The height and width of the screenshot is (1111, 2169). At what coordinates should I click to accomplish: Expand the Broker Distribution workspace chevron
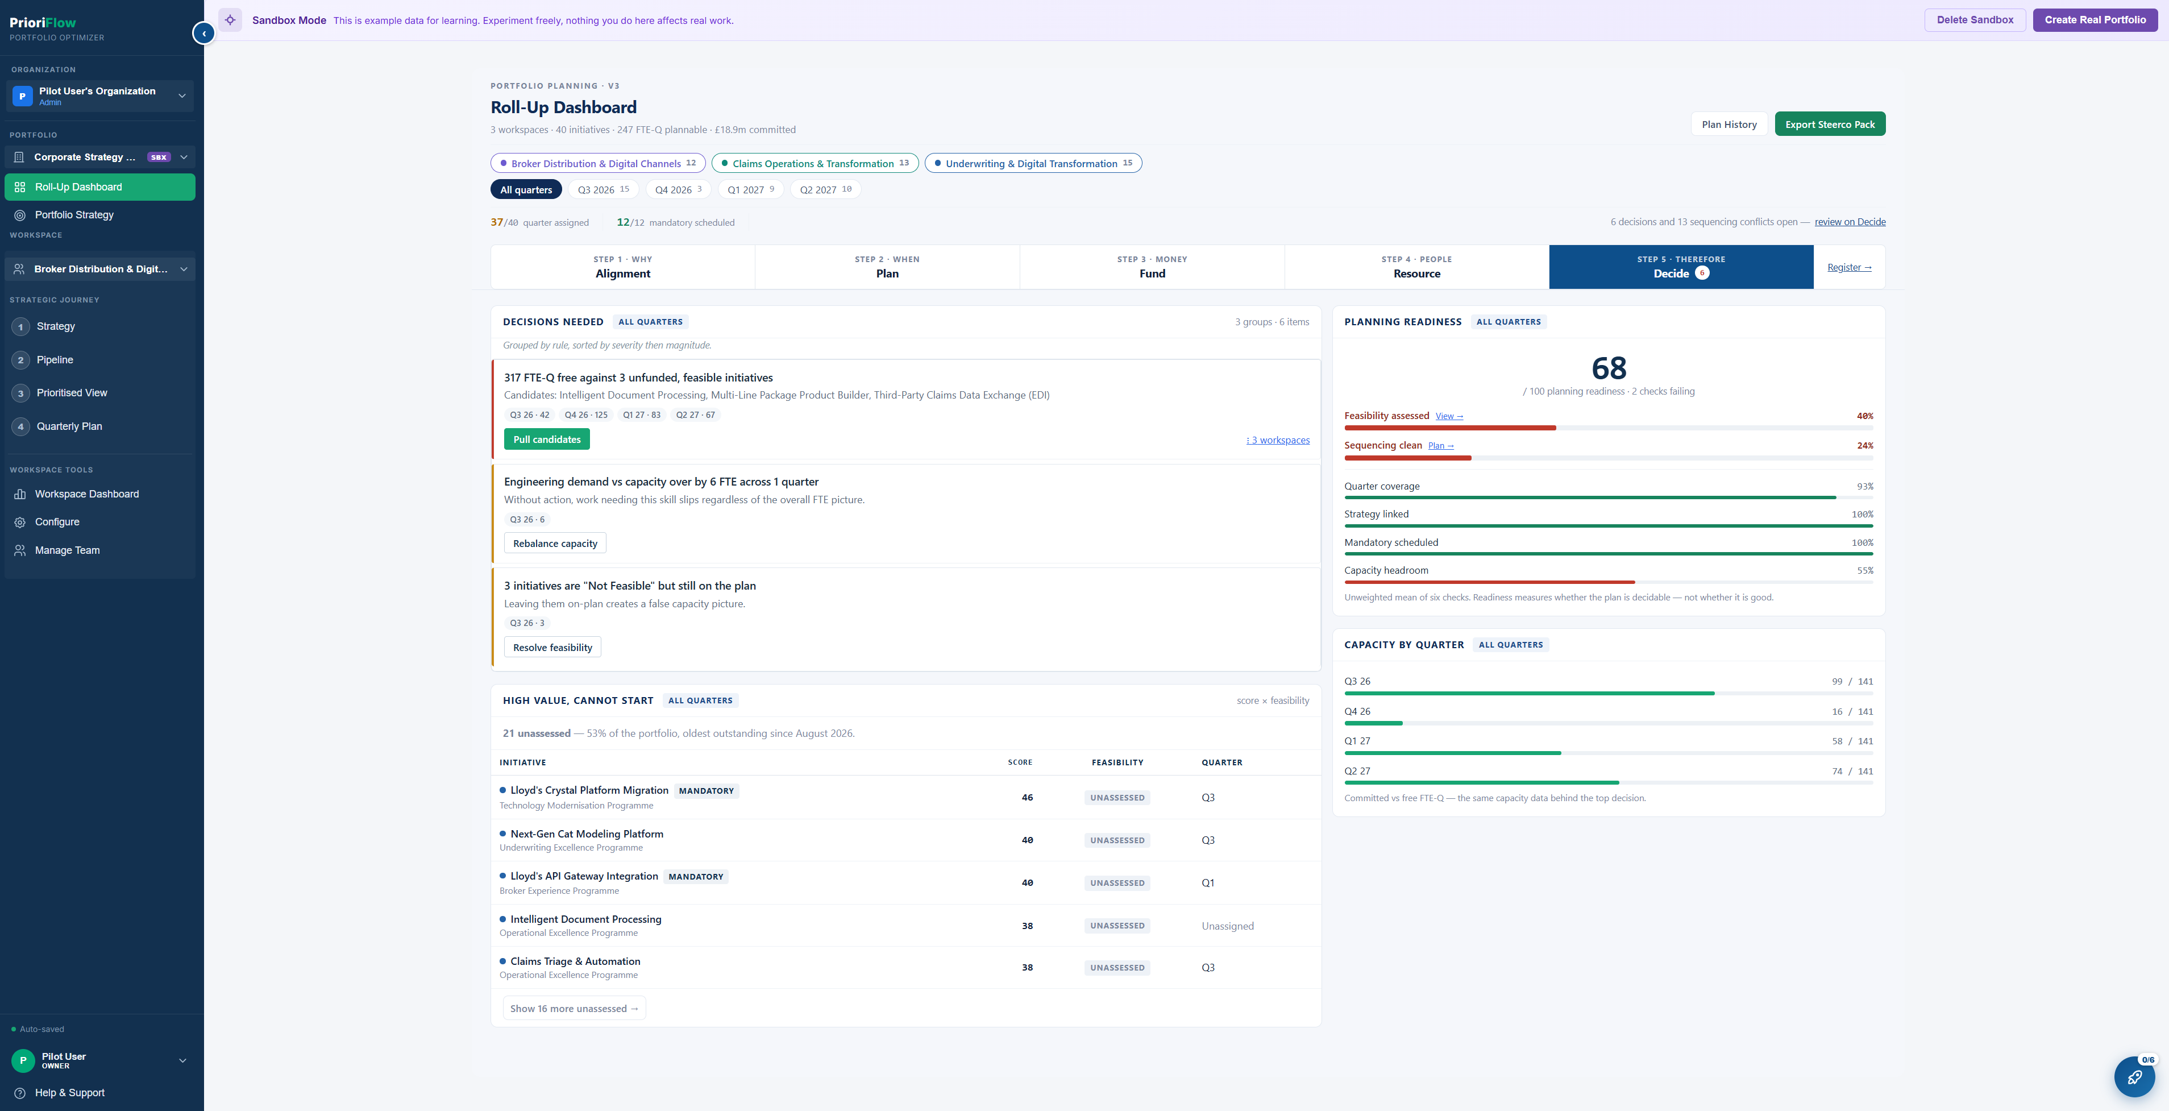click(184, 269)
